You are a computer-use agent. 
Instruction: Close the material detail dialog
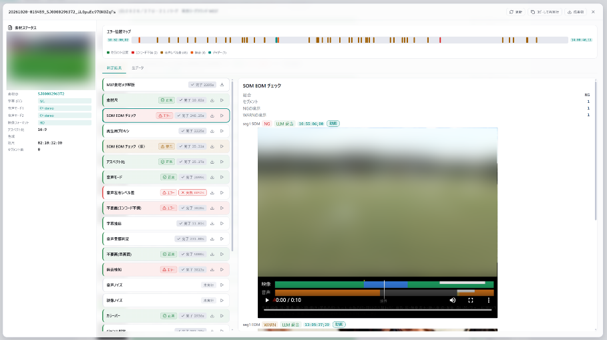click(x=593, y=12)
